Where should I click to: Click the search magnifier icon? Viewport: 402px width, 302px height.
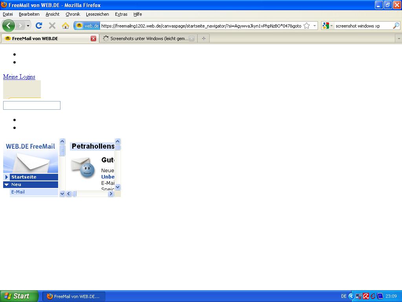pos(396,26)
